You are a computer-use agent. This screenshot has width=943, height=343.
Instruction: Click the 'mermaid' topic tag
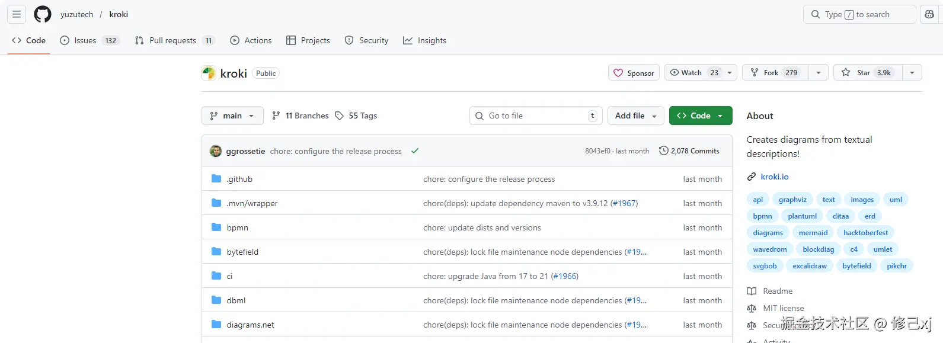pos(813,233)
